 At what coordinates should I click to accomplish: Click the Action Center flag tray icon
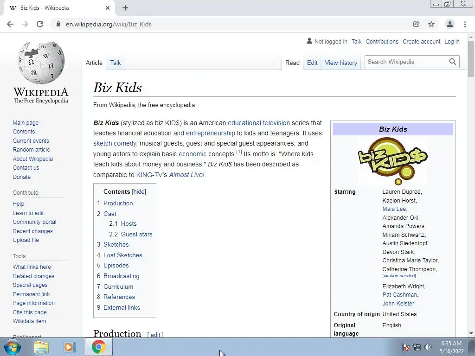click(x=406, y=347)
